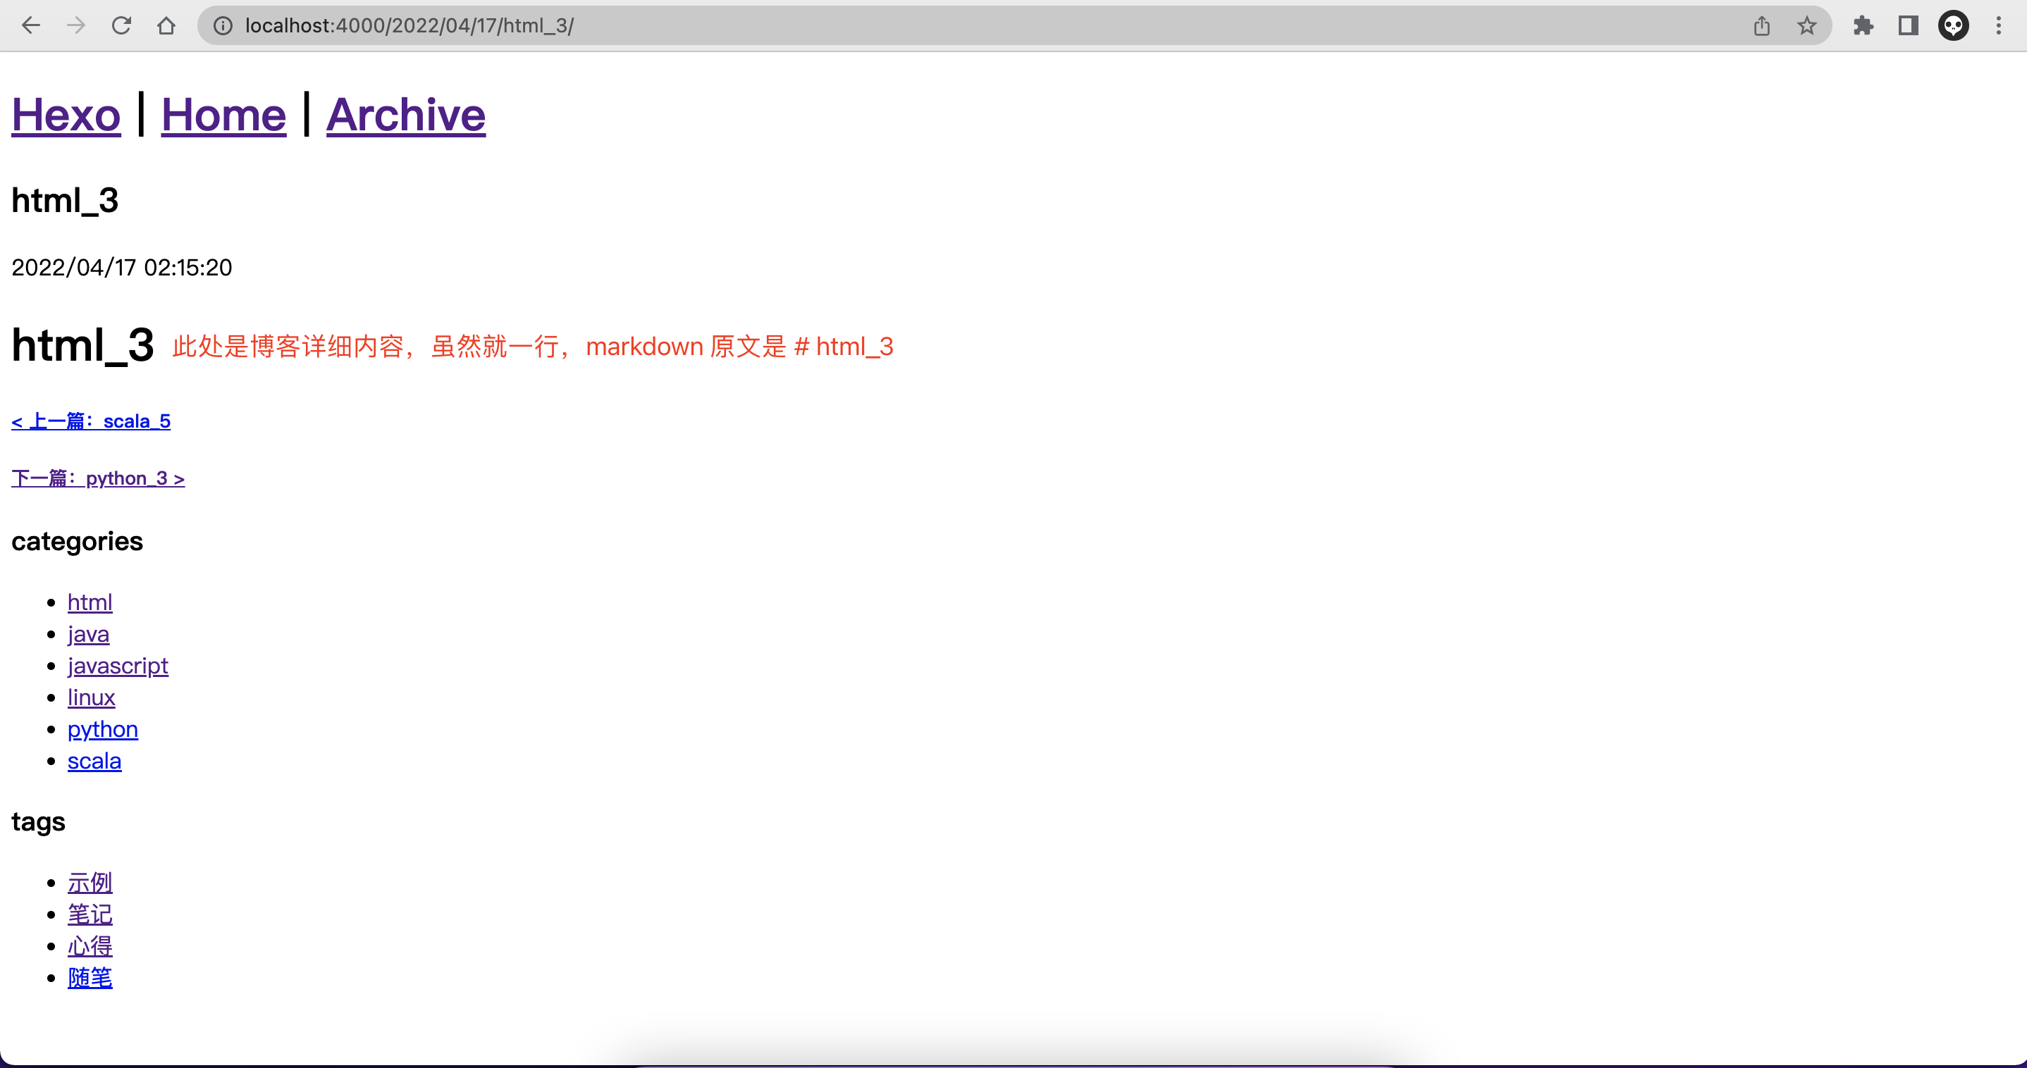Open the browser home page icon
Image resolution: width=2027 pixels, height=1068 pixels.
(166, 25)
